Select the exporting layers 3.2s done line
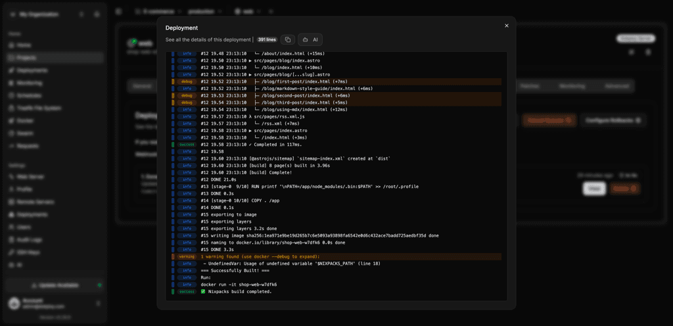This screenshot has height=326, width=673. point(239,229)
